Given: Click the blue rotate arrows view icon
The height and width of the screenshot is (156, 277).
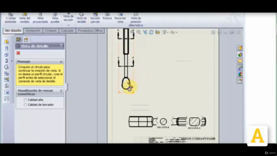Looking at the screenshot, I should (151, 32).
